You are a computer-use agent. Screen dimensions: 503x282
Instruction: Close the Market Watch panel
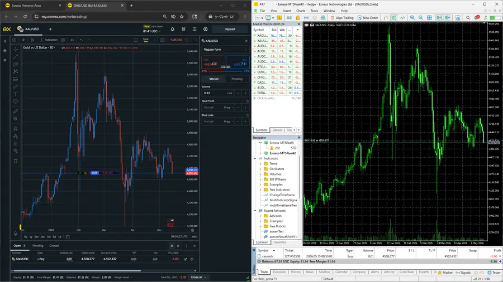click(x=299, y=24)
